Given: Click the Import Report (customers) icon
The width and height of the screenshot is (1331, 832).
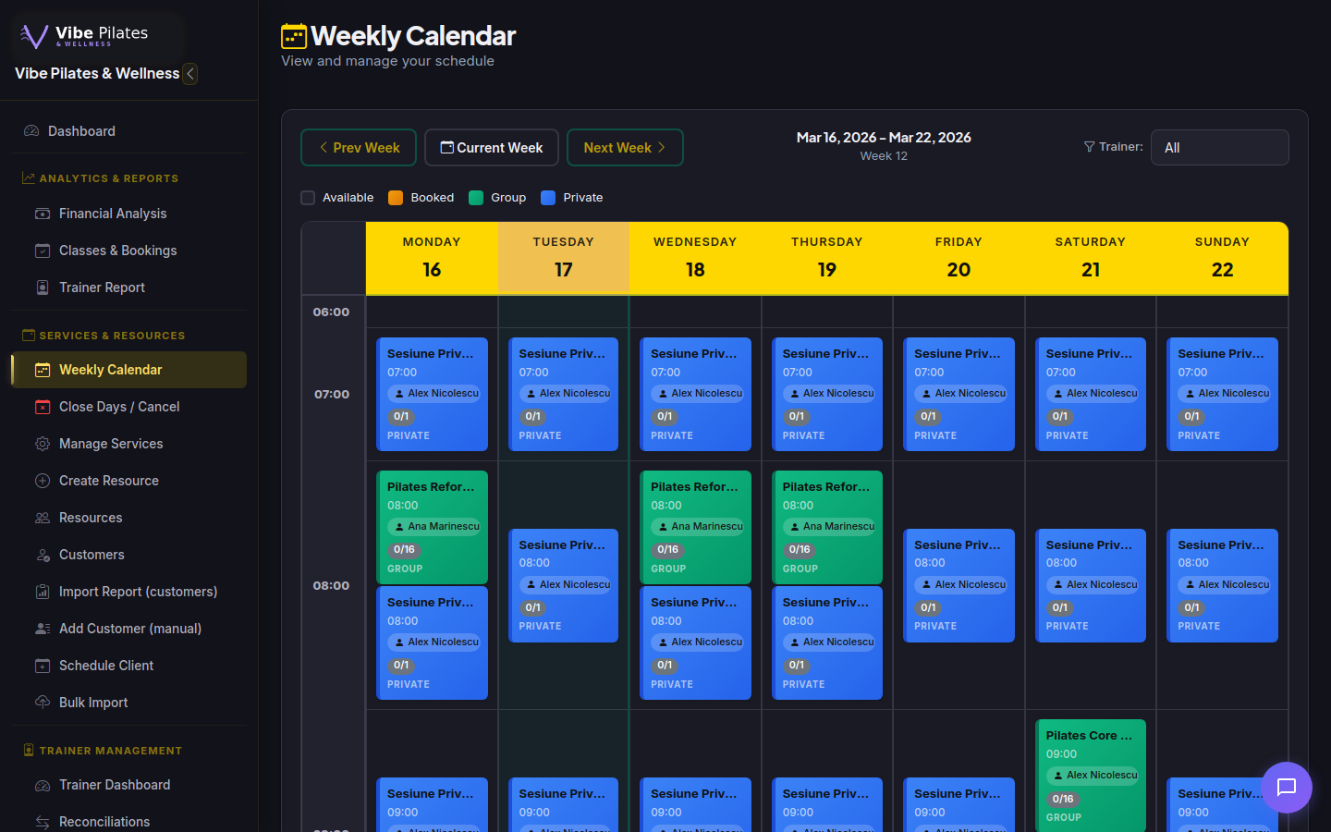Looking at the screenshot, I should pyautogui.click(x=43, y=592).
